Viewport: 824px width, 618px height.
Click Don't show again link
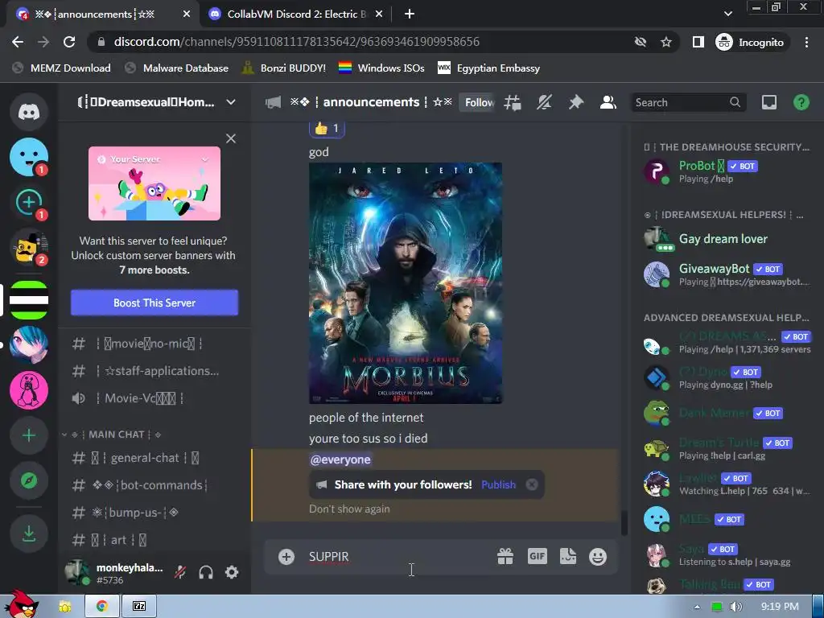[349, 509]
